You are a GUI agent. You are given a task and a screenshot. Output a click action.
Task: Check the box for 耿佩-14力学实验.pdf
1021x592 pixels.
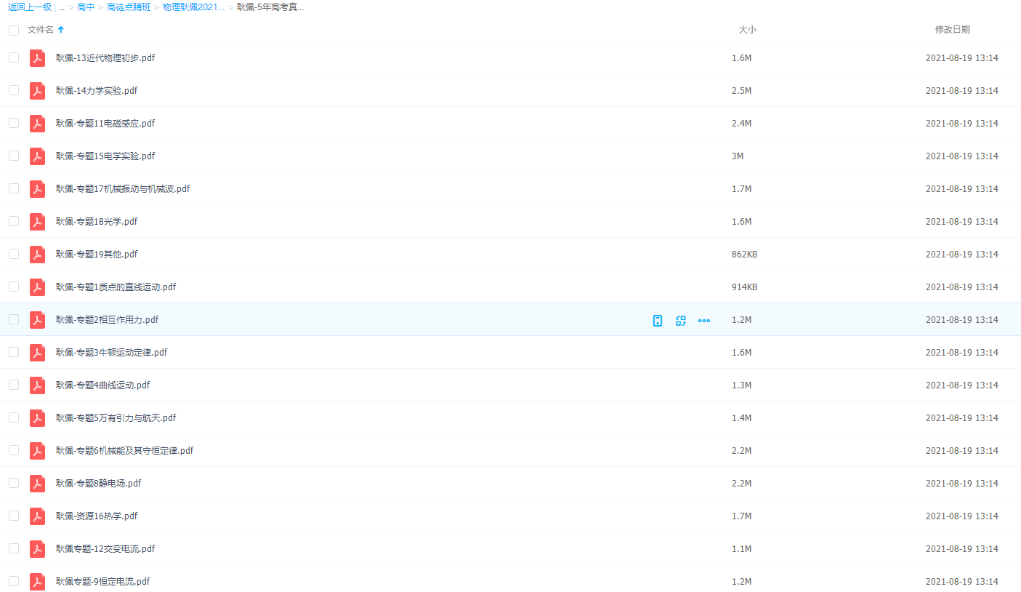coord(14,90)
